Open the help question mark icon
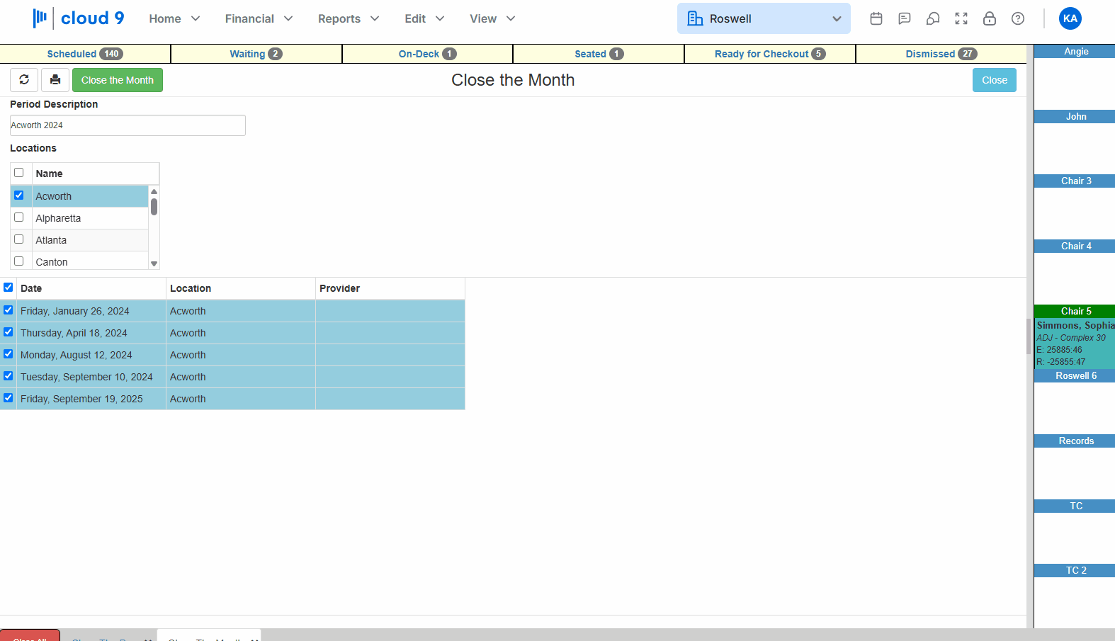Screen dimensions: 1115x641 tap(1018, 18)
